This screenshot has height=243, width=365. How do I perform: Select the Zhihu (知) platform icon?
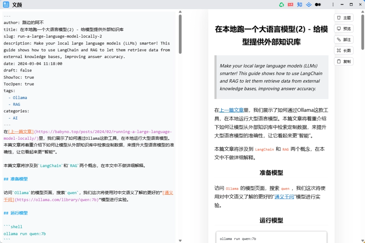pyautogui.click(x=299, y=4)
